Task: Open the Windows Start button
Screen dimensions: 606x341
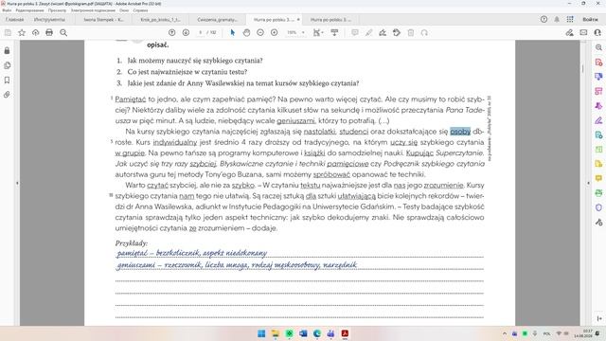Action: [x=261, y=333]
